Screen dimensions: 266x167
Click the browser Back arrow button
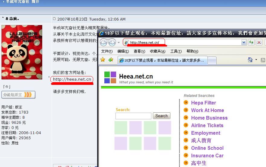point(103,42)
